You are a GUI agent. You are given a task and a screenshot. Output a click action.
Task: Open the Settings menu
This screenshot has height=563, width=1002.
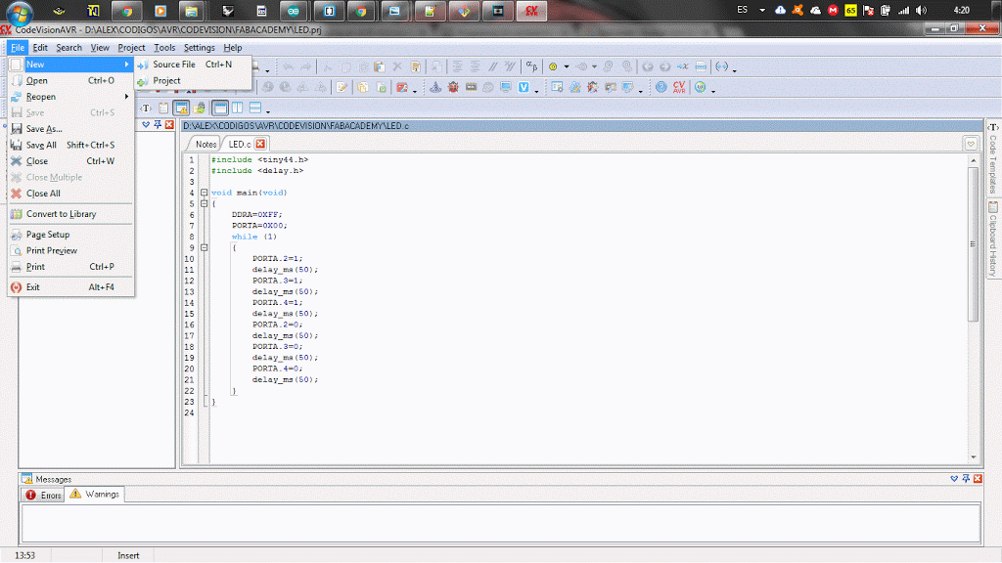[x=200, y=47]
